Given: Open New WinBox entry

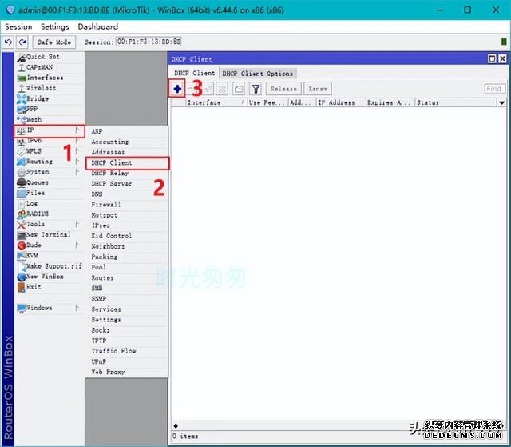Looking at the screenshot, I should tap(50, 277).
